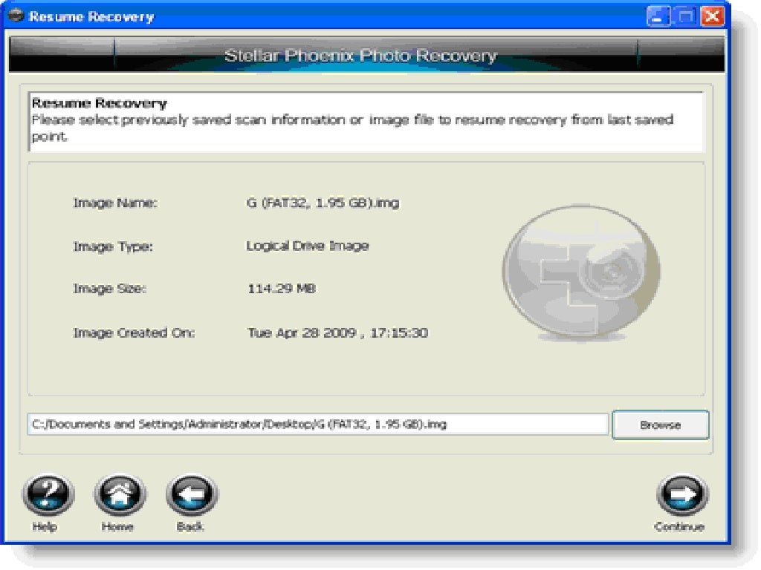Viewport: 761px width, 570px height.
Task: Click the 'Image Created On:' label
Action: (x=134, y=333)
